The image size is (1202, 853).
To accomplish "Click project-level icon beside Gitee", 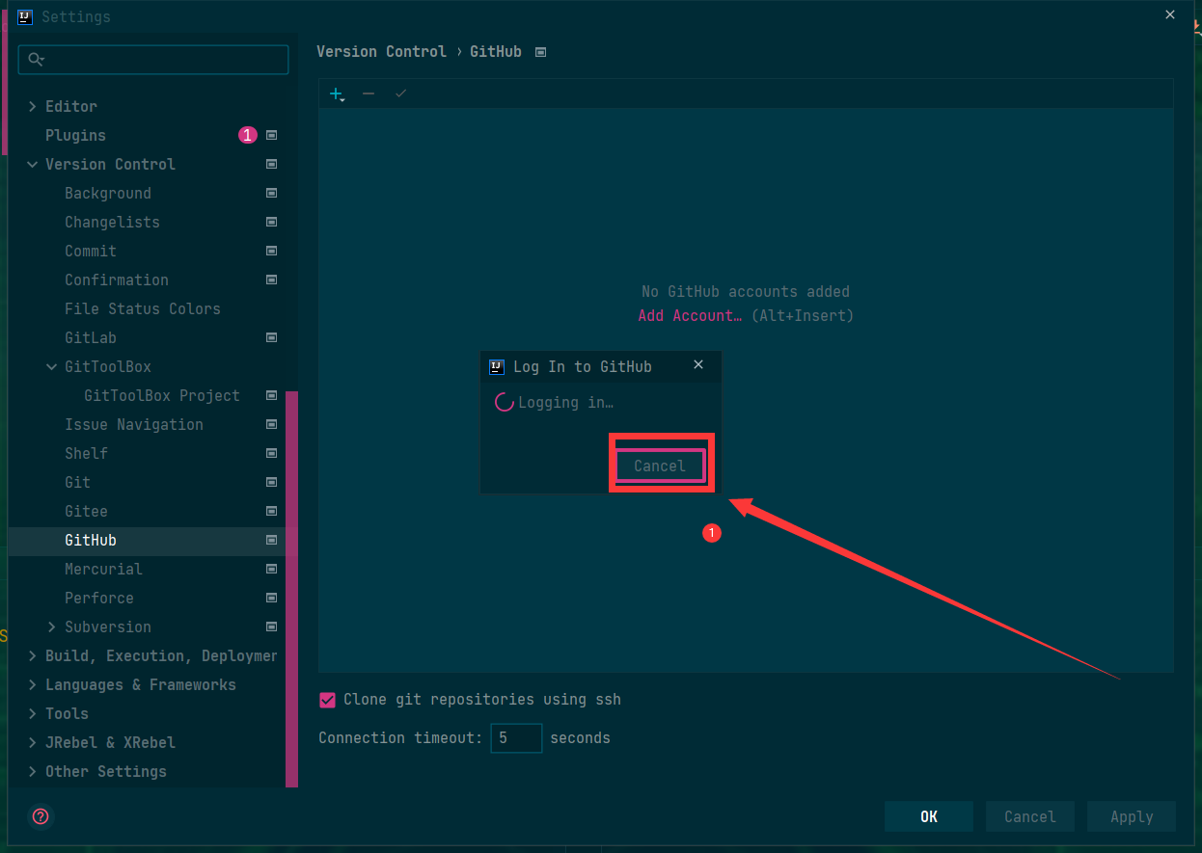I will pyautogui.click(x=272, y=512).
